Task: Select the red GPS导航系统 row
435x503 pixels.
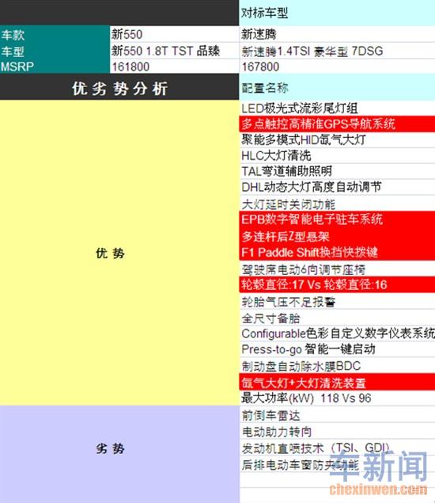Action: (337, 124)
